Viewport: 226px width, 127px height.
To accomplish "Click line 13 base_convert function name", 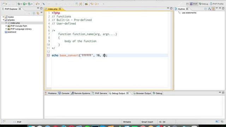I will (x=69, y=55).
